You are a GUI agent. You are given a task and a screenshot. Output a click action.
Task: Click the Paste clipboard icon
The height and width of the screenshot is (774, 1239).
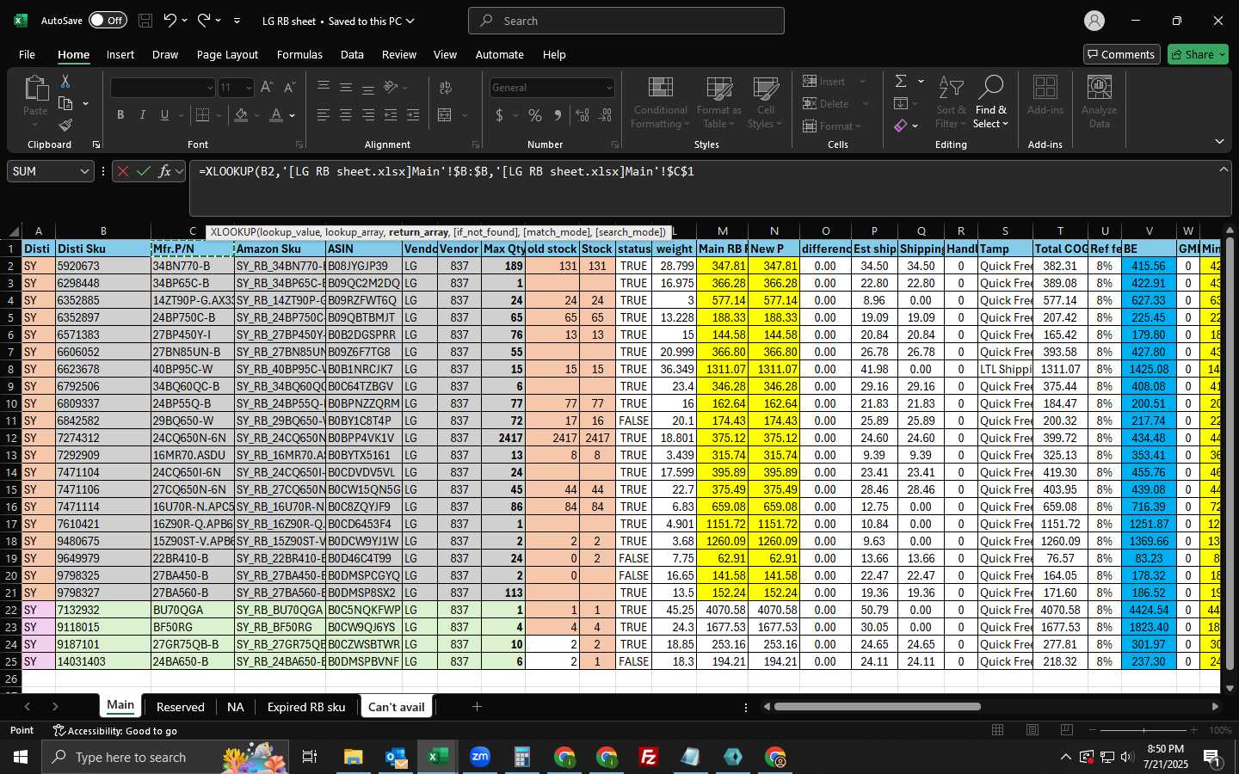(x=35, y=88)
